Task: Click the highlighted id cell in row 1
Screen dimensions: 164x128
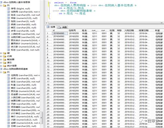Action: pyautogui.click(x=60, y=33)
